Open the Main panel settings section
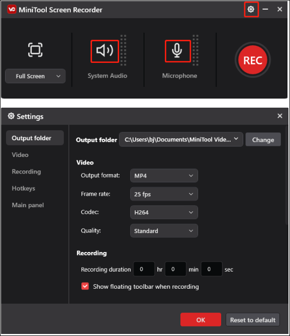This screenshot has width=290, height=336. pyautogui.click(x=28, y=205)
